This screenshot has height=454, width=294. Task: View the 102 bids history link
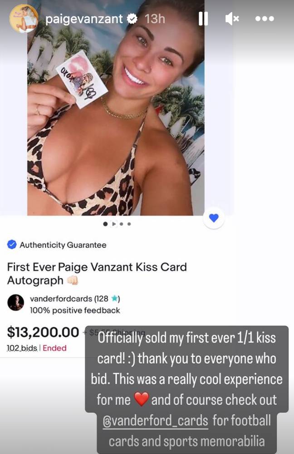pyautogui.click(x=22, y=348)
